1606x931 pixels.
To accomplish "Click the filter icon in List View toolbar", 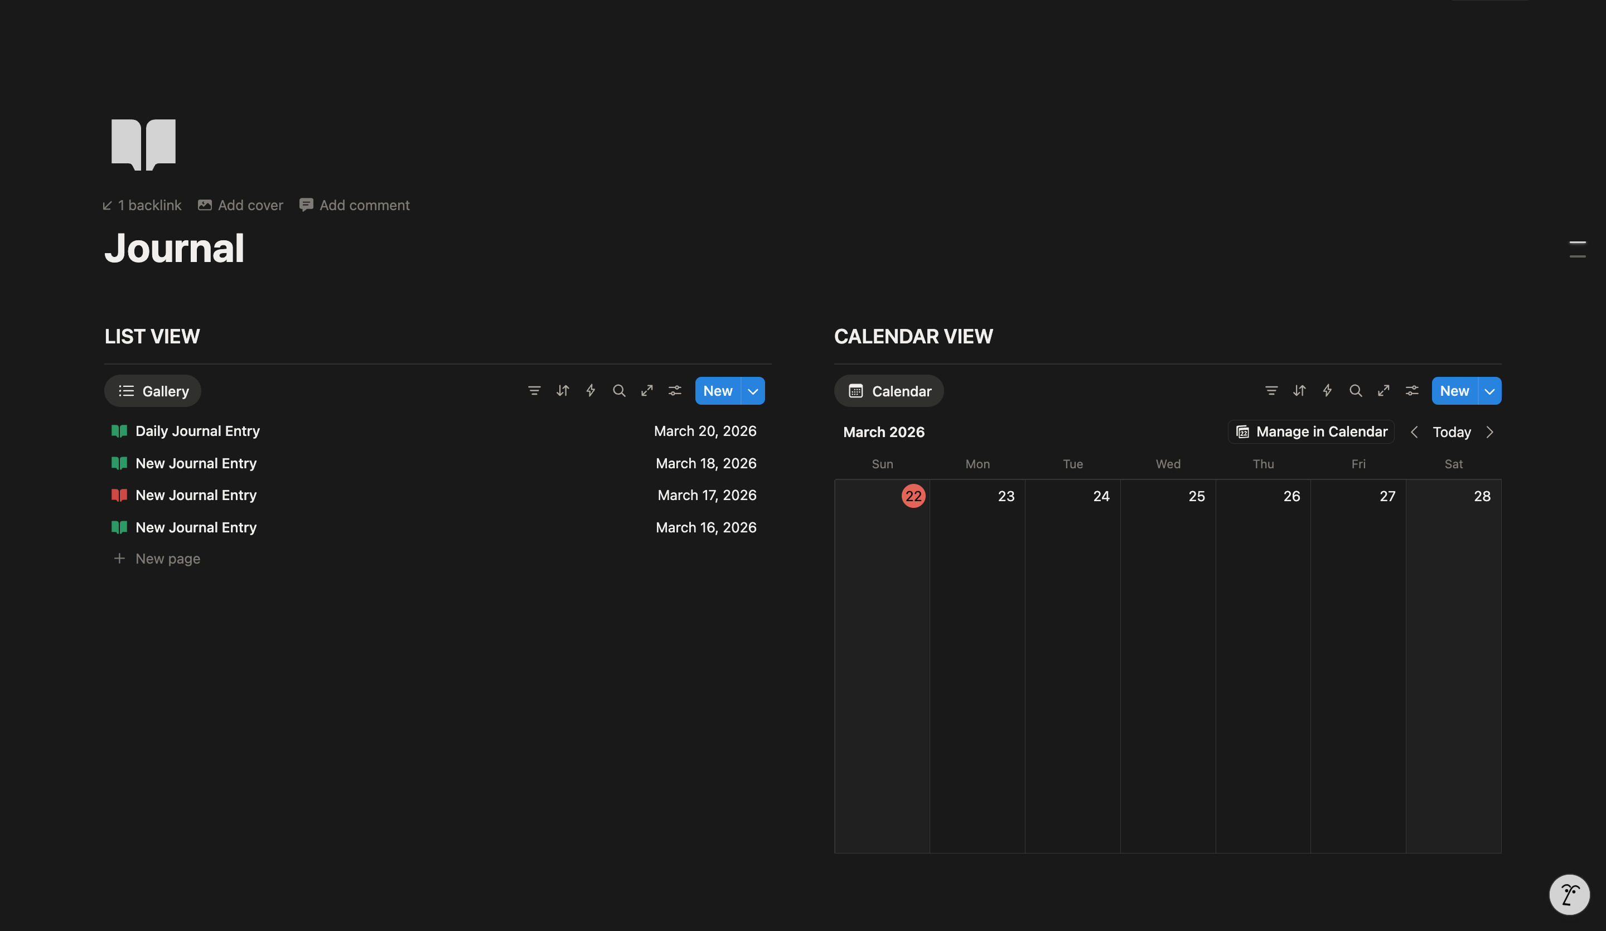I will click(534, 391).
